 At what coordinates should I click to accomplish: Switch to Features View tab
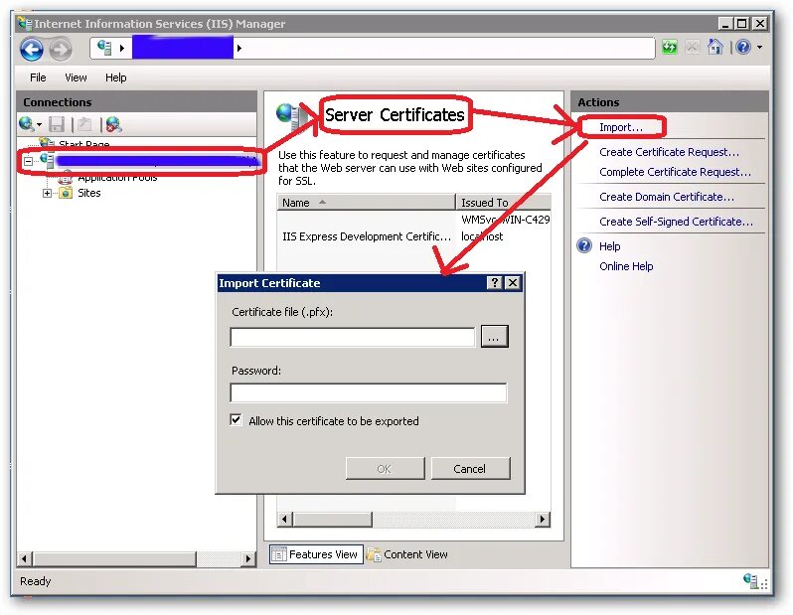(x=316, y=554)
